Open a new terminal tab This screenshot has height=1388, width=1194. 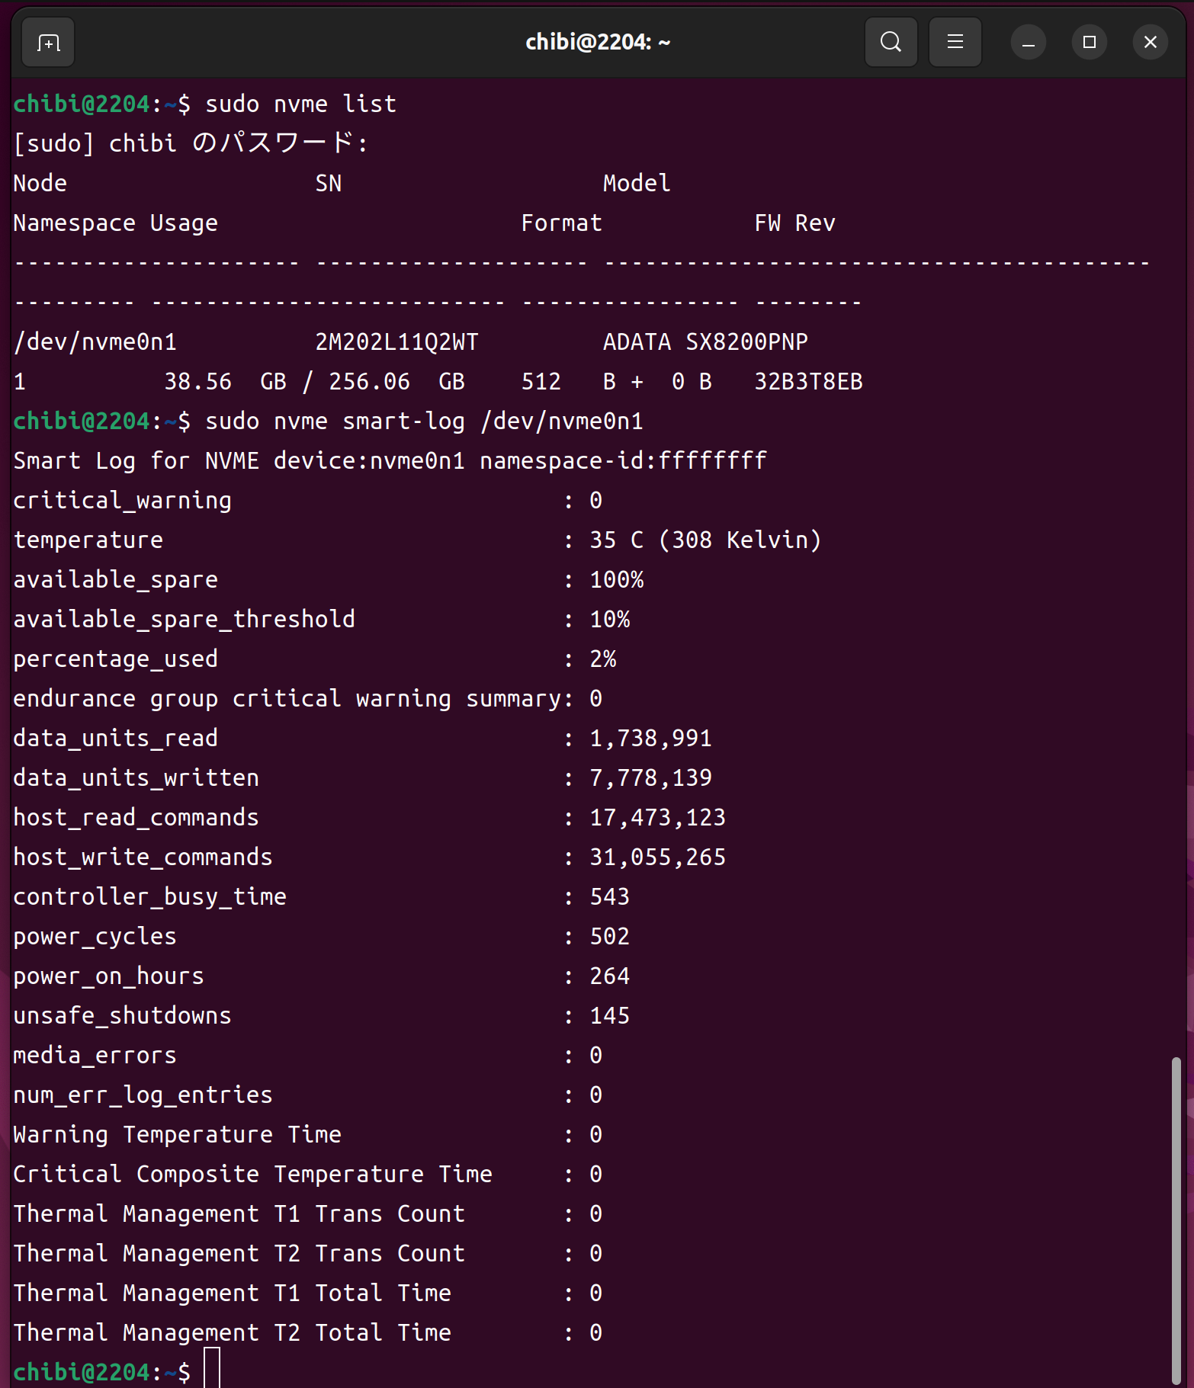(48, 43)
